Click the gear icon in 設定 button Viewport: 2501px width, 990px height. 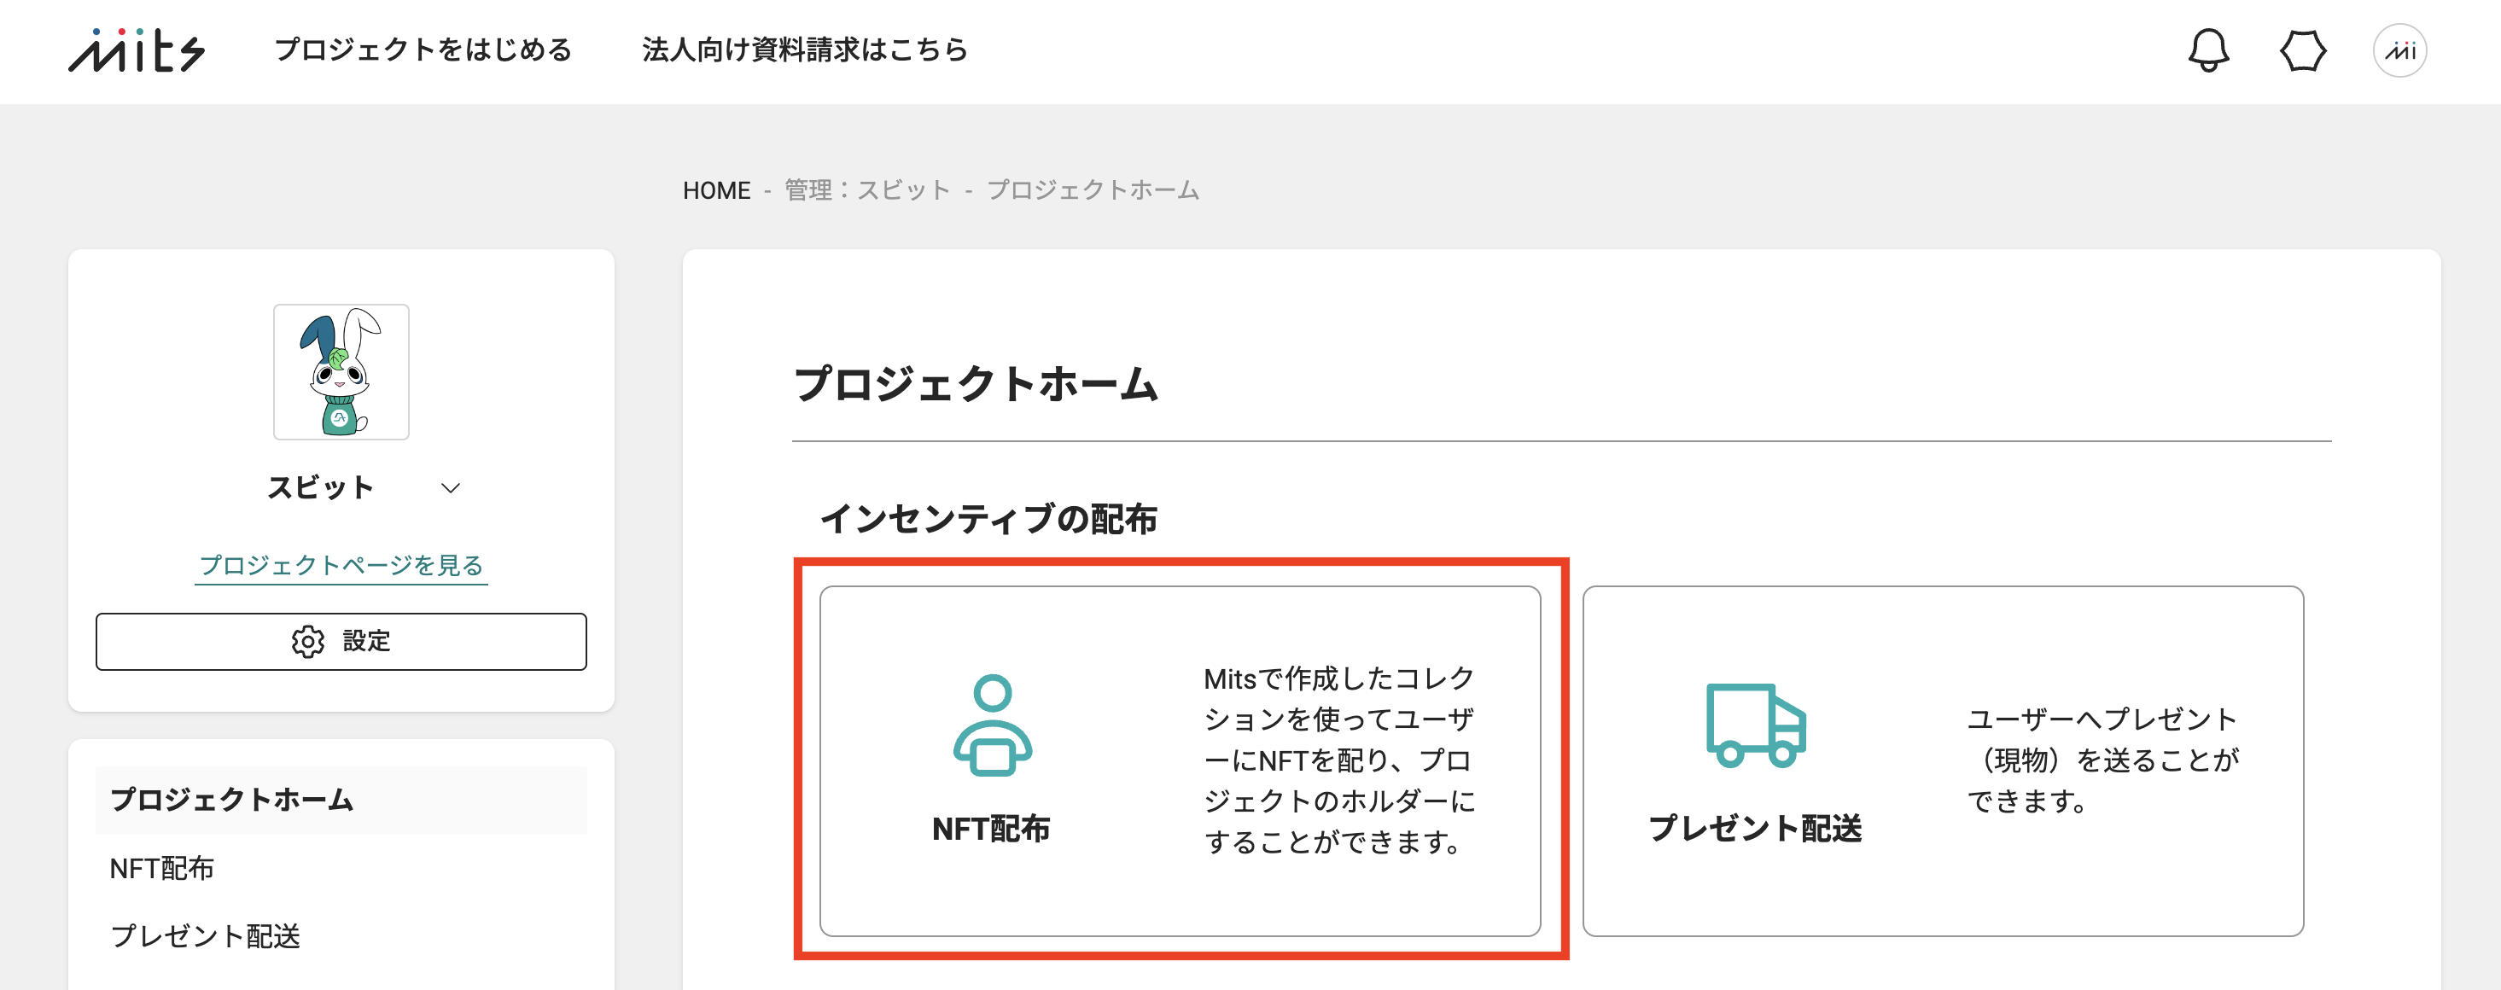tap(308, 642)
